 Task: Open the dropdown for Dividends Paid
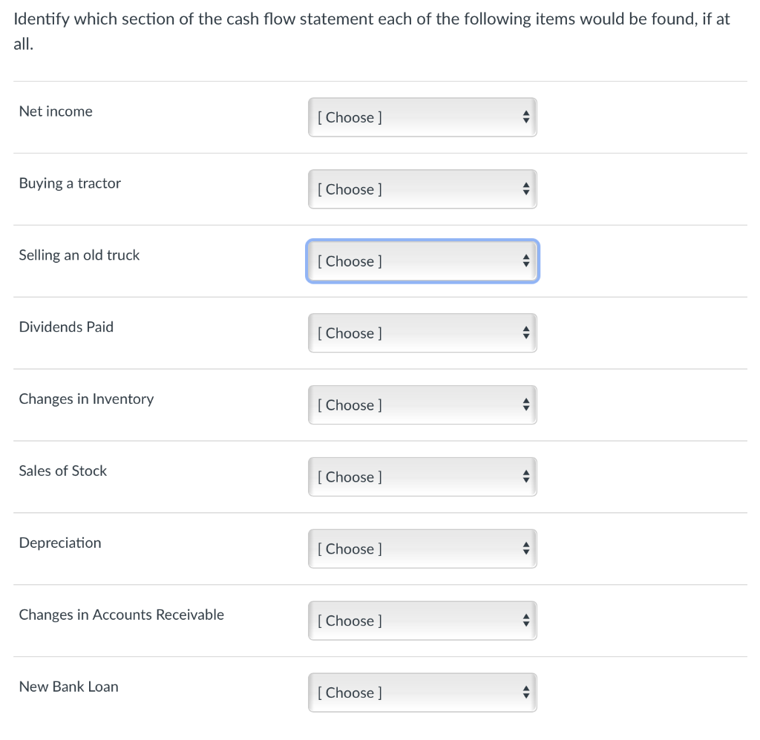click(x=422, y=333)
